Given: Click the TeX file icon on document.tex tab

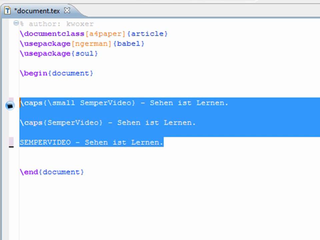Looking at the screenshot, I should coord(8,10).
